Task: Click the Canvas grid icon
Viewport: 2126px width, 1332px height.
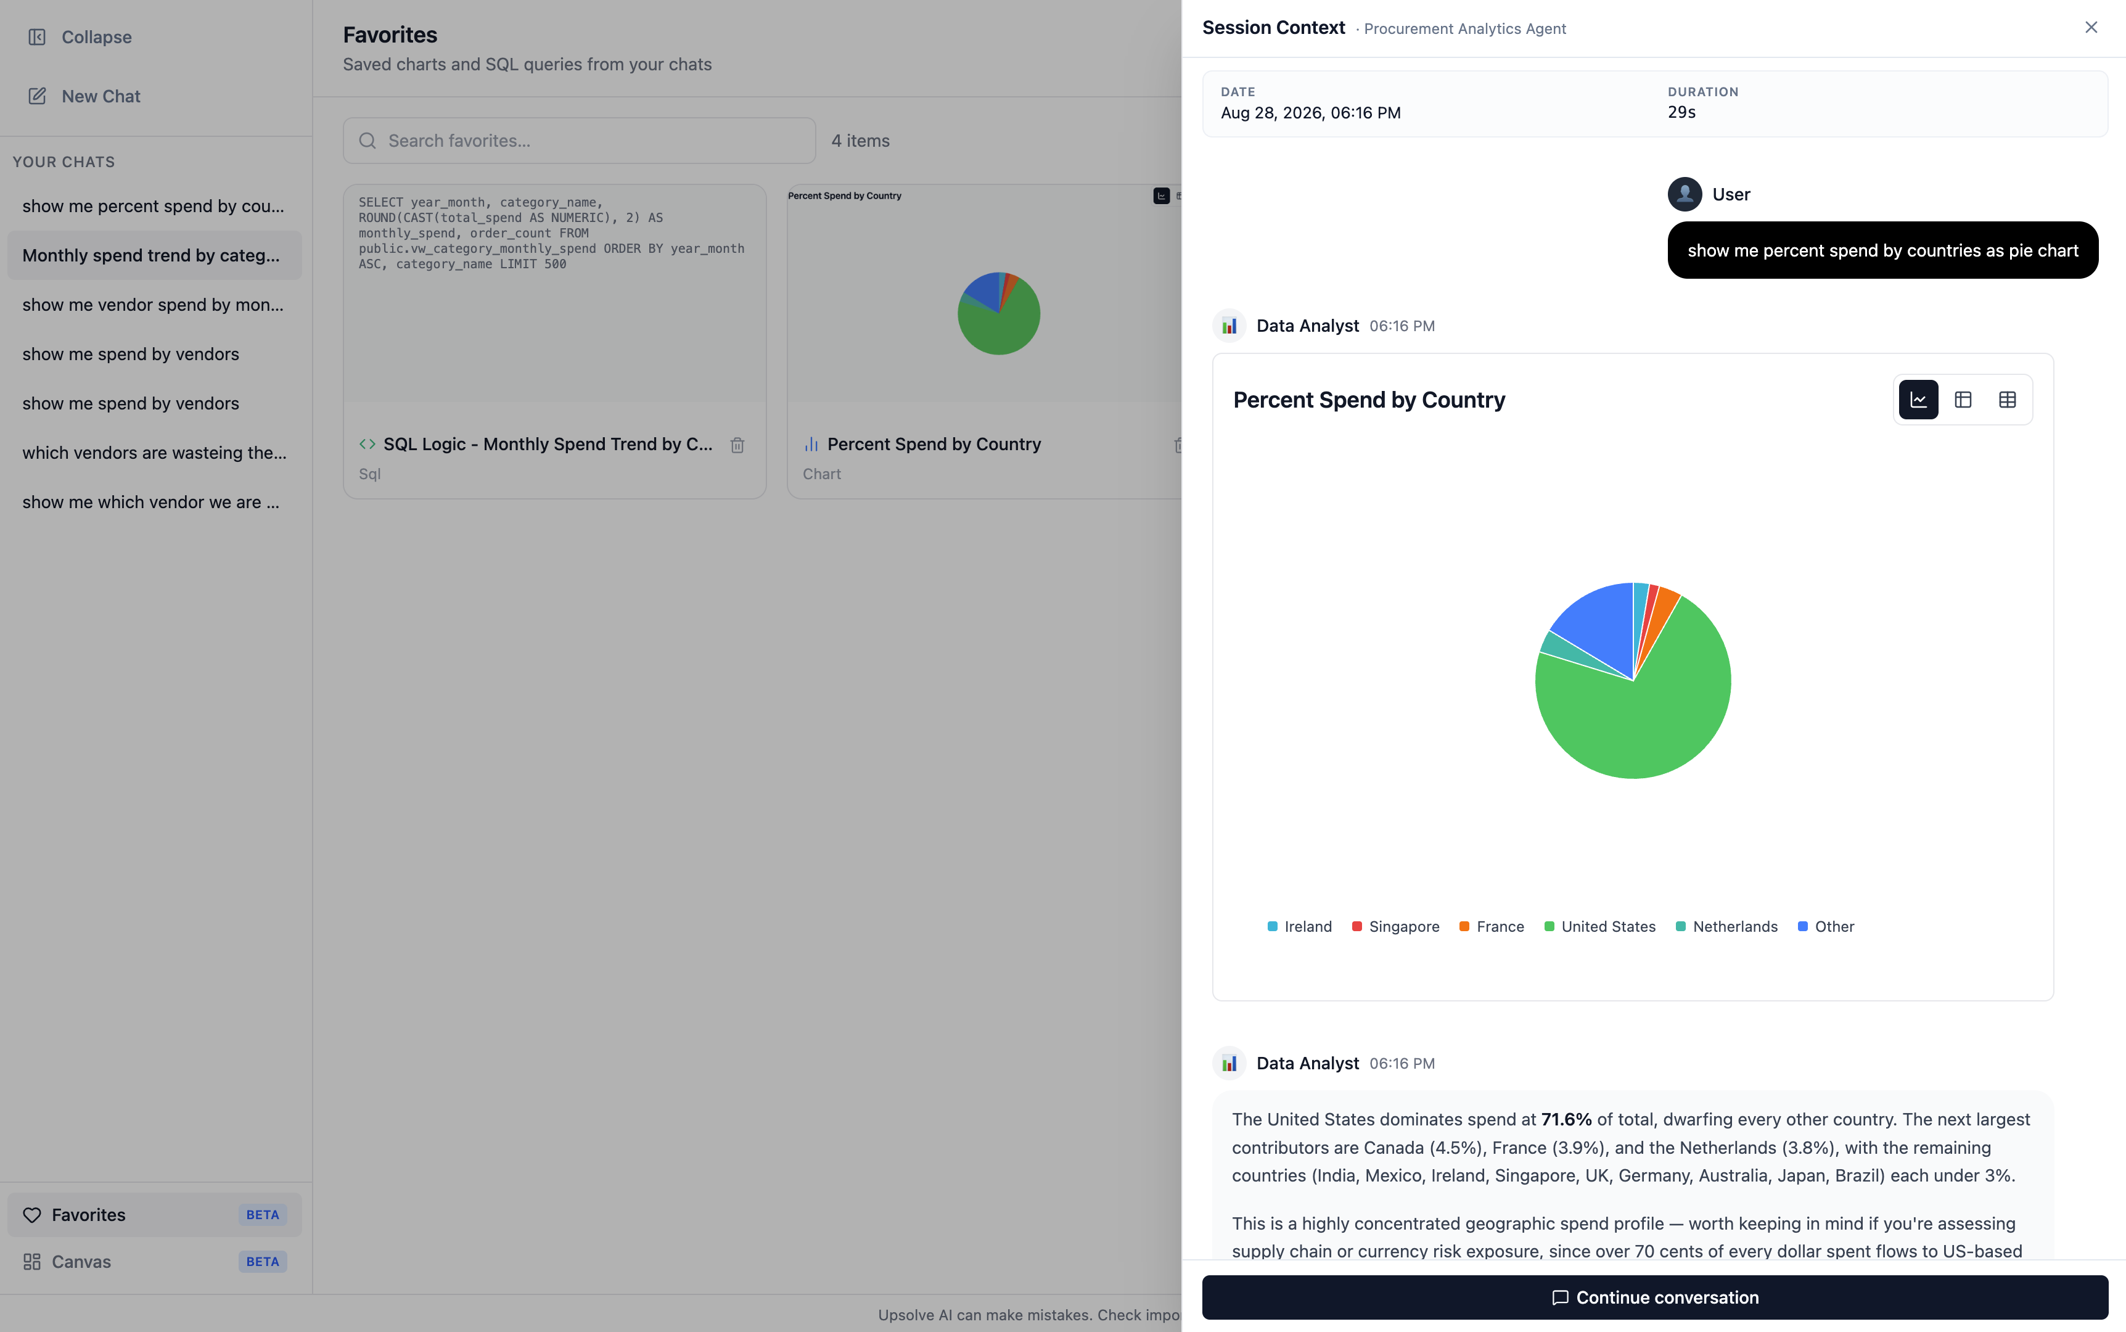Action: click(31, 1262)
